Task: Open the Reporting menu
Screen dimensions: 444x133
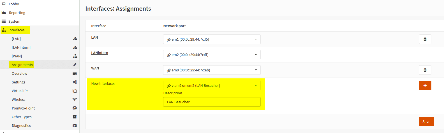Action: coord(17,13)
